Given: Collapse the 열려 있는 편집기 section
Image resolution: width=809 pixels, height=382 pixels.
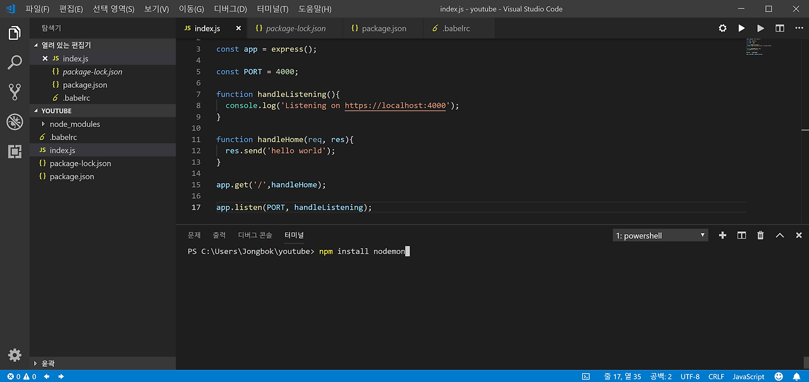Looking at the screenshot, I should point(66,45).
